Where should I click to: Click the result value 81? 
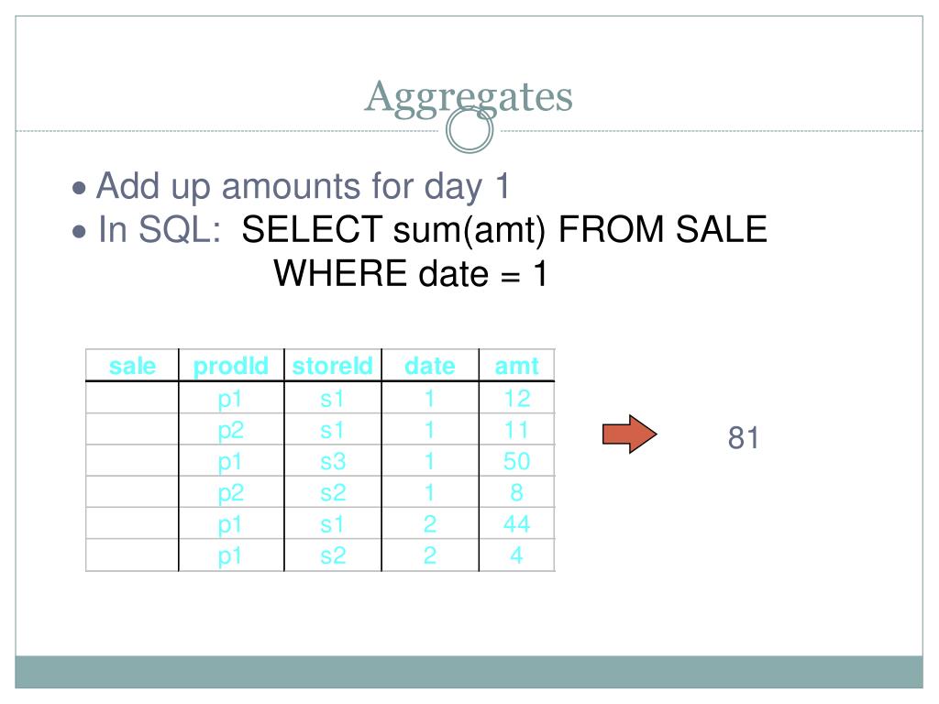(743, 437)
